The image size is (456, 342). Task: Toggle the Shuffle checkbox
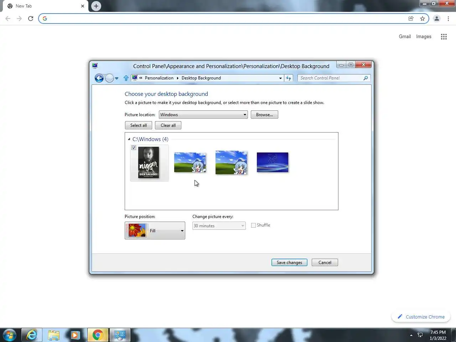click(254, 225)
